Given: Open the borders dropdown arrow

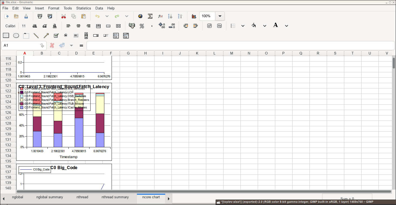Looking at the screenshot, I should (x=243, y=26).
